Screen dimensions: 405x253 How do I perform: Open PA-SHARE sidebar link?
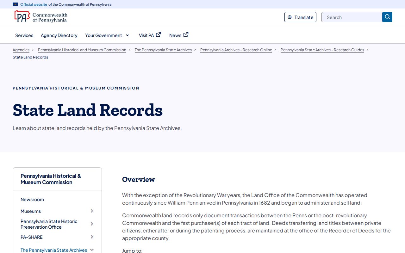click(32, 237)
